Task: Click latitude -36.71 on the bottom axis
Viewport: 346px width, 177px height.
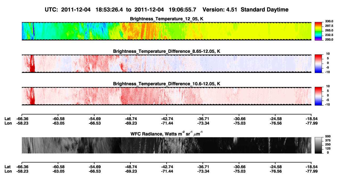Action: coord(203,167)
